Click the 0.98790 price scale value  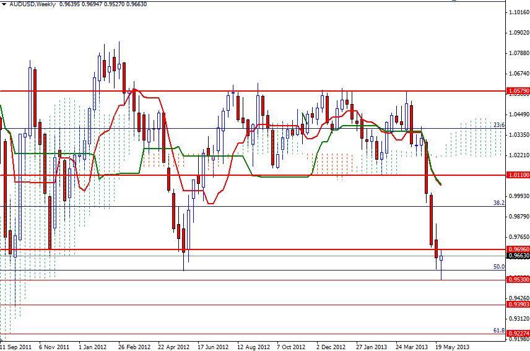click(x=519, y=216)
